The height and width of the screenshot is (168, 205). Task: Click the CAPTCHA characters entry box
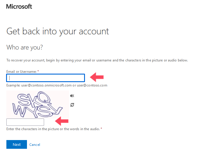(x=25, y=122)
